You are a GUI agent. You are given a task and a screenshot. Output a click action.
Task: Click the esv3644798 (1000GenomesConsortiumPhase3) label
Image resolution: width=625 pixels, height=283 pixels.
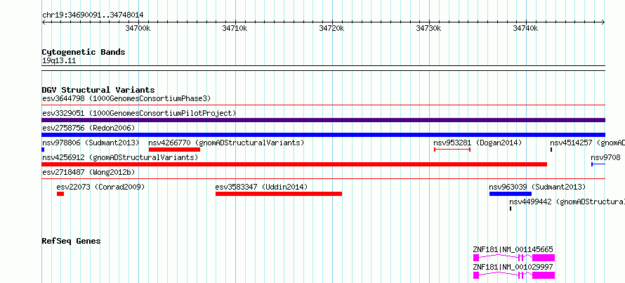tap(126, 98)
